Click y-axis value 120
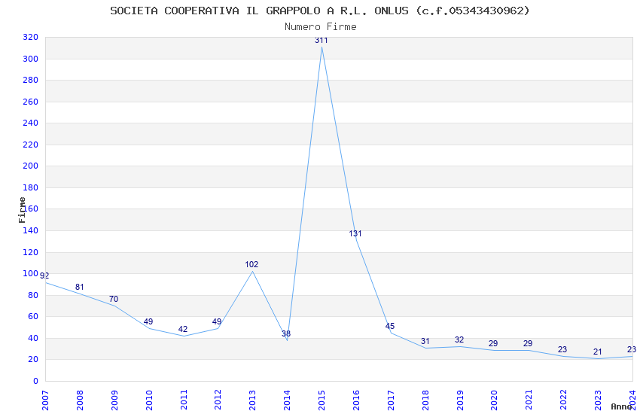Screen dimensions: 640x414 click(x=31, y=252)
